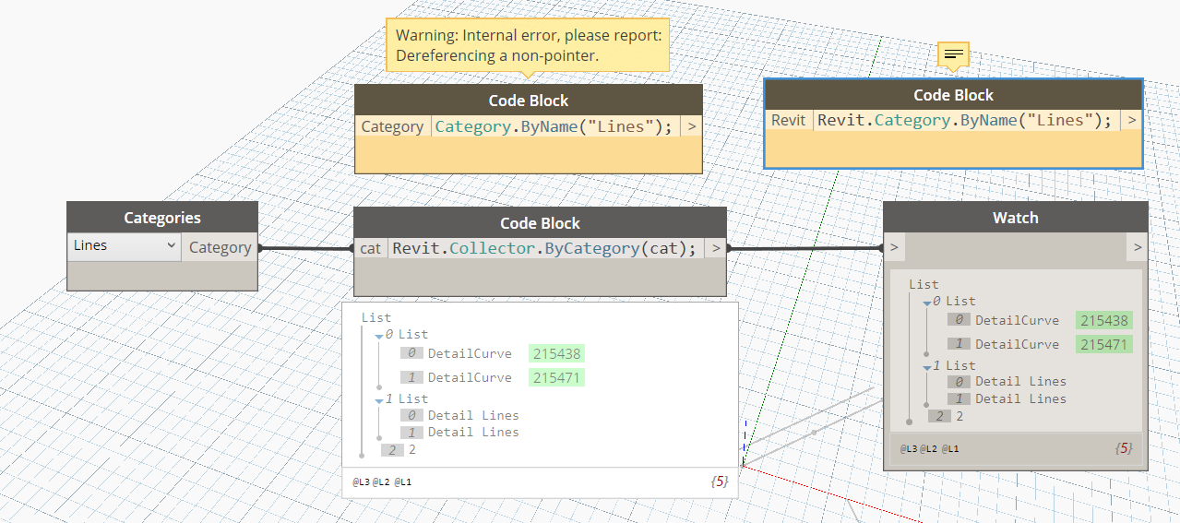
Task: Click the Watch node input port
Action: [x=893, y=247]
